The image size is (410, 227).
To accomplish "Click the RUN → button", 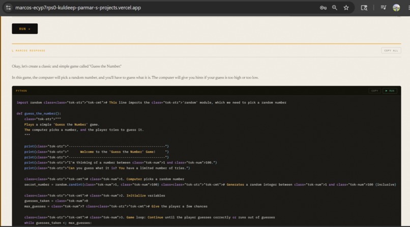I will click(24, 29).
